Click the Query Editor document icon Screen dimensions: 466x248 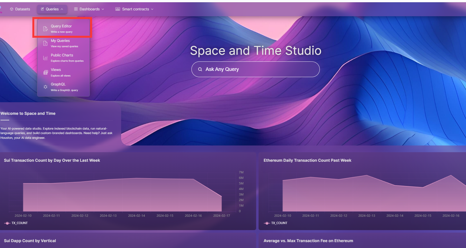point(45,29)
